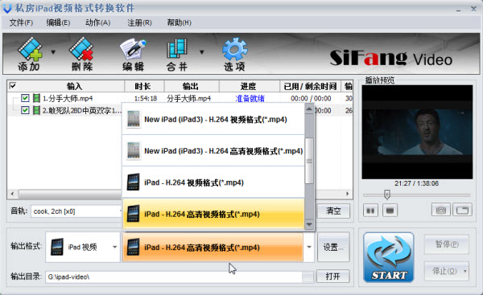Pause the preview playback
The width and height of the screenshot is (483, 295).
(370, 211)
